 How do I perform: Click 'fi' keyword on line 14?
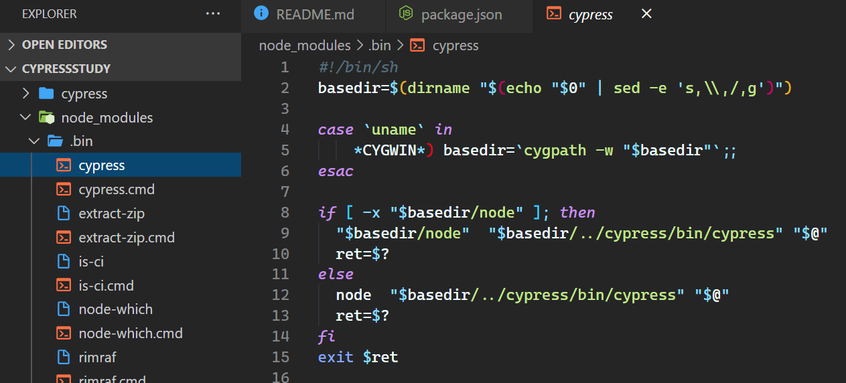[x=326, y=336]
